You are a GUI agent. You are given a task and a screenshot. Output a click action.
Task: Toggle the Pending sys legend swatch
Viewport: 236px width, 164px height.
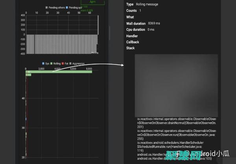click(x=67, y=7)
